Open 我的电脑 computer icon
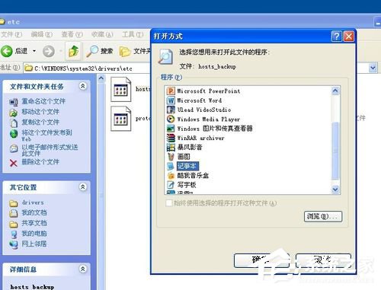 point(14,234)
